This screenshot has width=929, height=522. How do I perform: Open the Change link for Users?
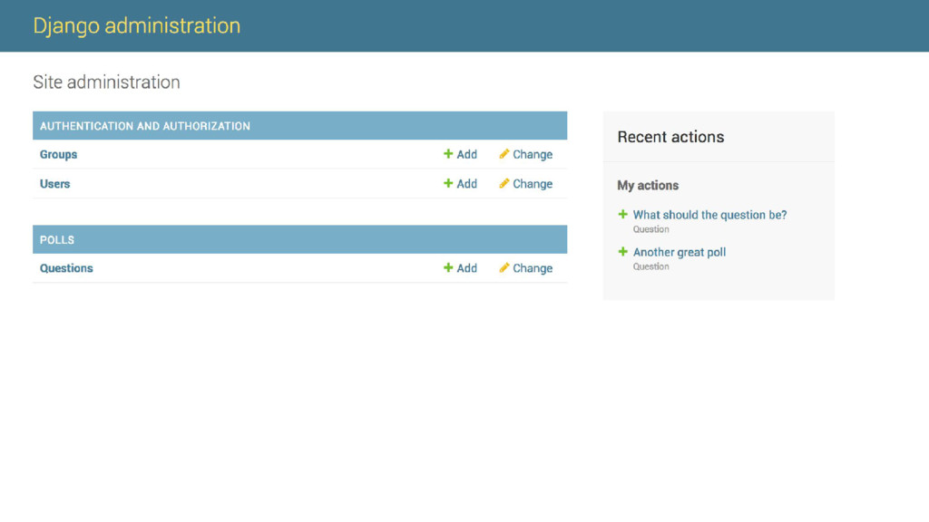pyautogui.click(x=532, y=184)
